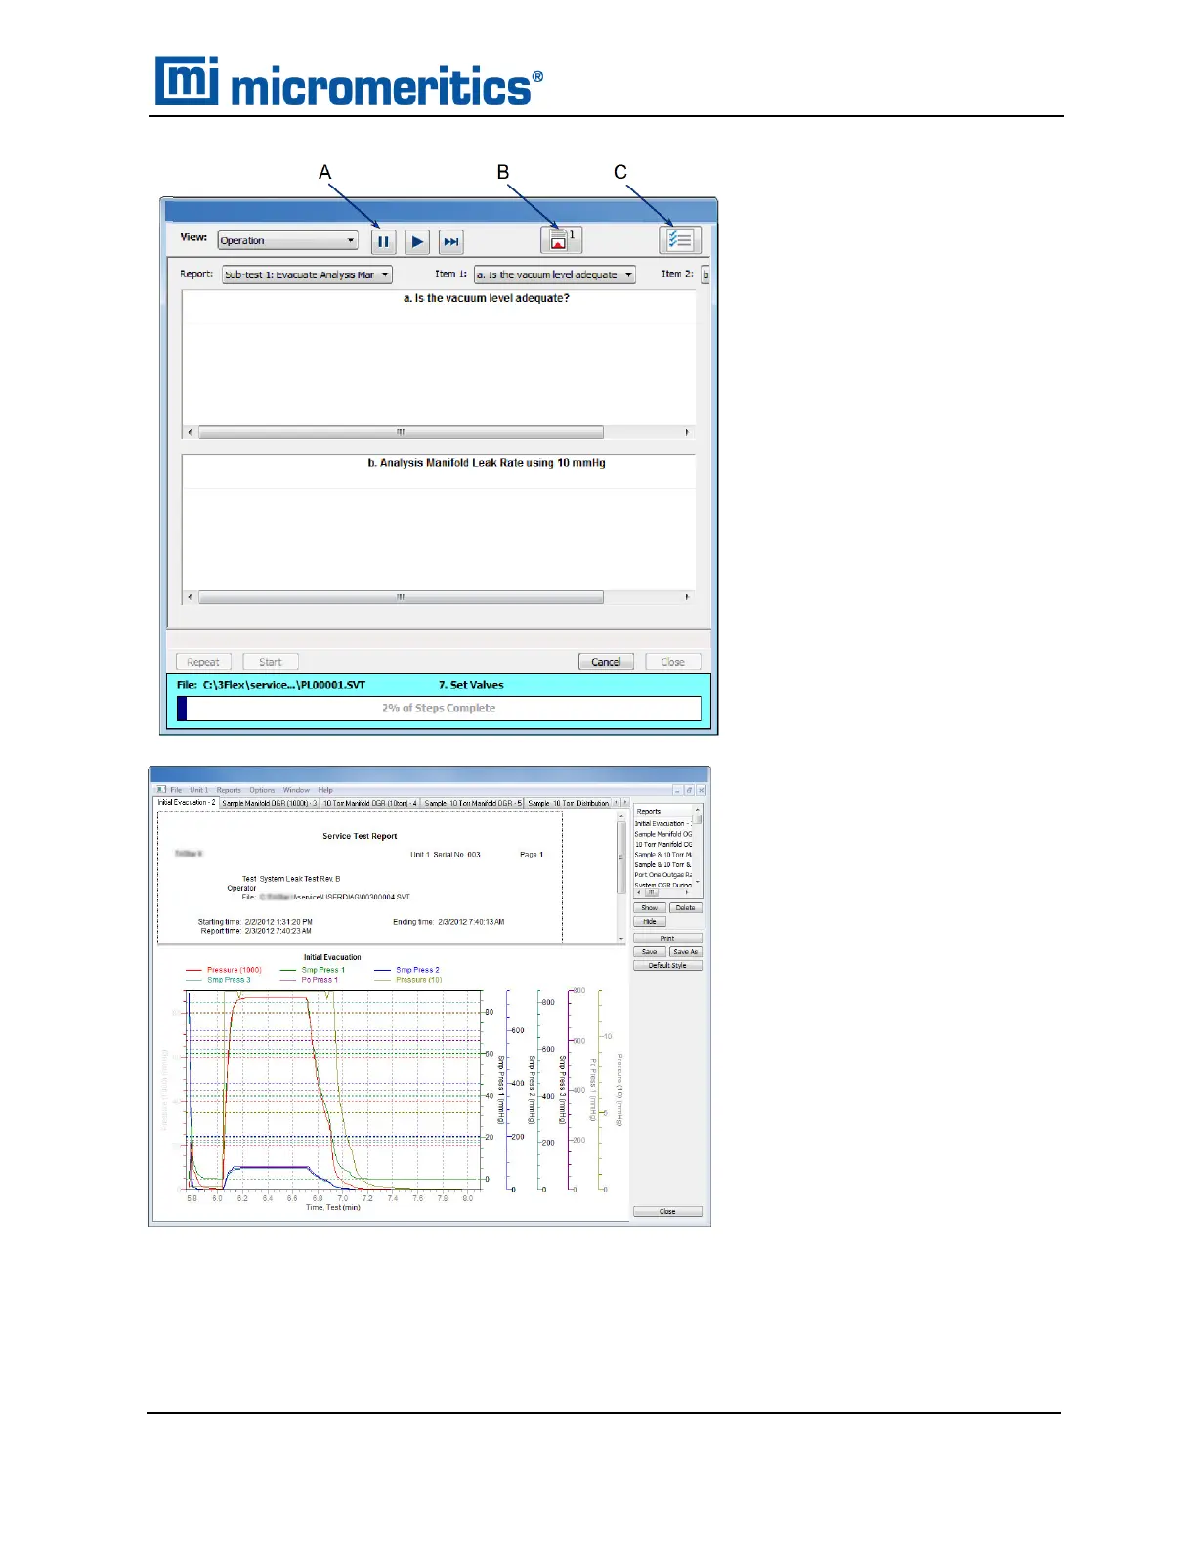
Task: Select Port One Outgas Ra in Reports list
Action: (x=662, y=875)
